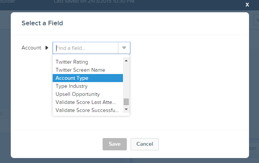Select Twitter Rating from the list
The height and width of the screenshot is (163, 259).
click(x=72, y=62)
